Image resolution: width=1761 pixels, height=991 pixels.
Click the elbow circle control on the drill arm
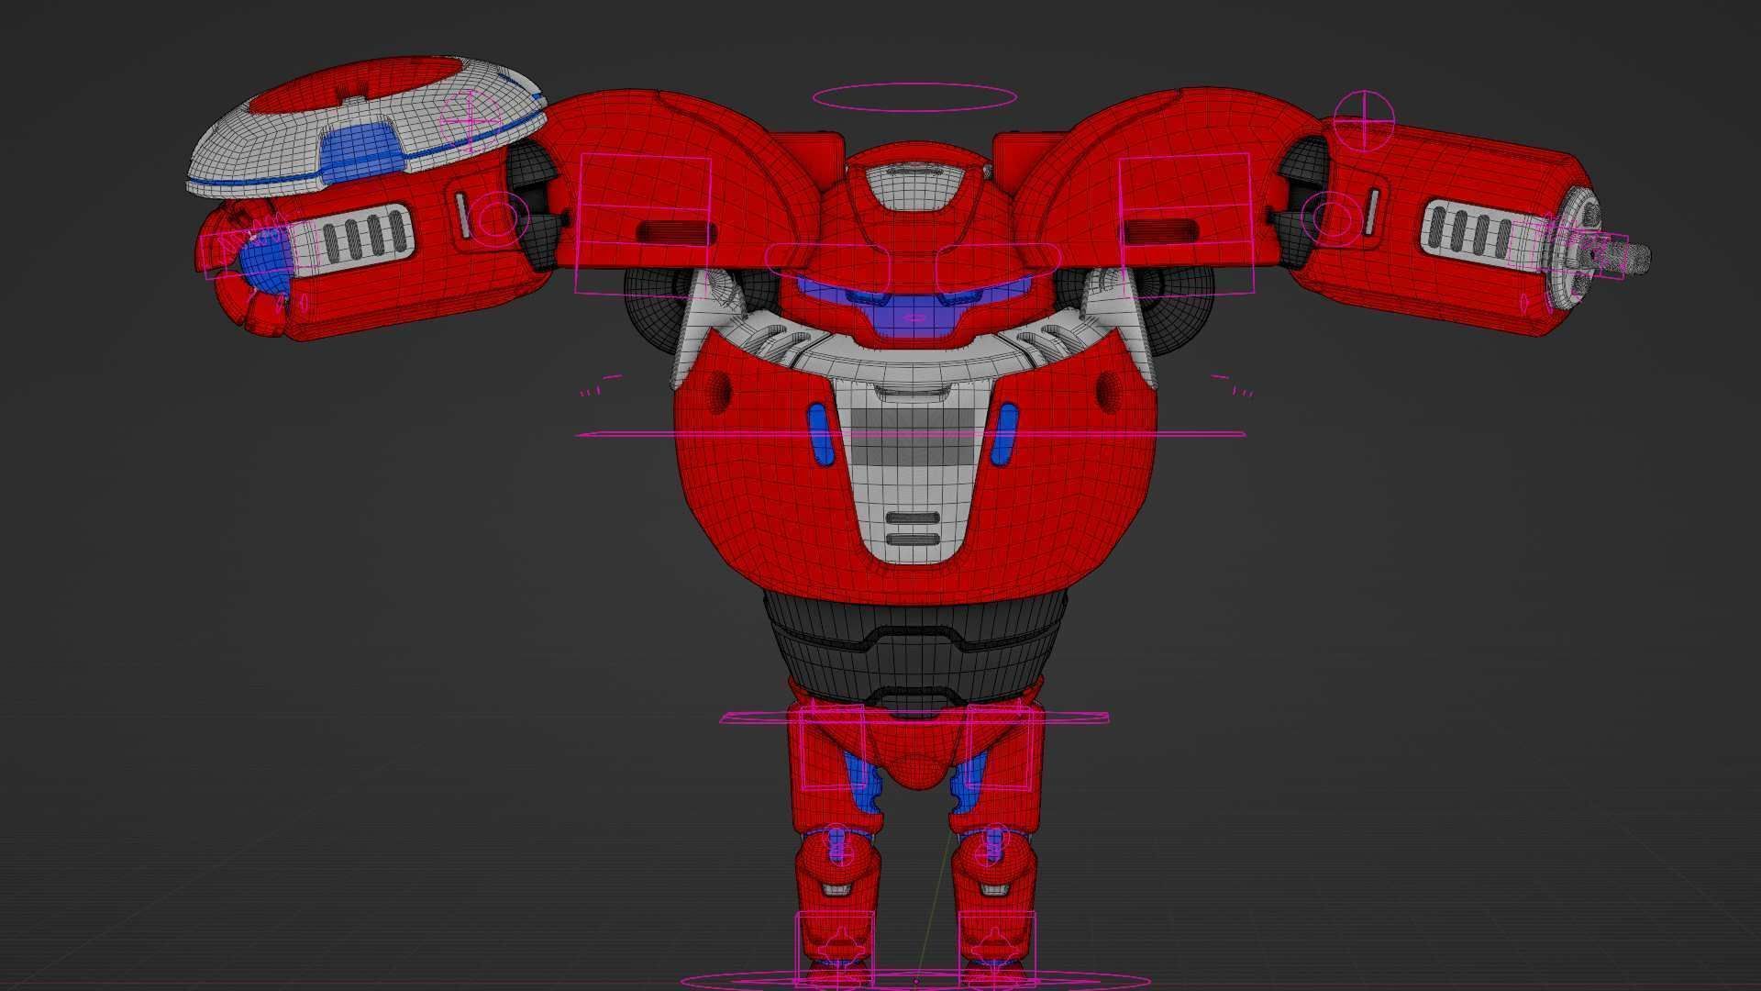(x=1332, y=218)
